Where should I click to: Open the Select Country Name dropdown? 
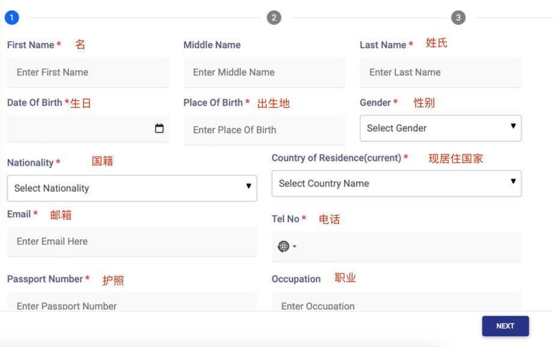(x=396, y=184)
